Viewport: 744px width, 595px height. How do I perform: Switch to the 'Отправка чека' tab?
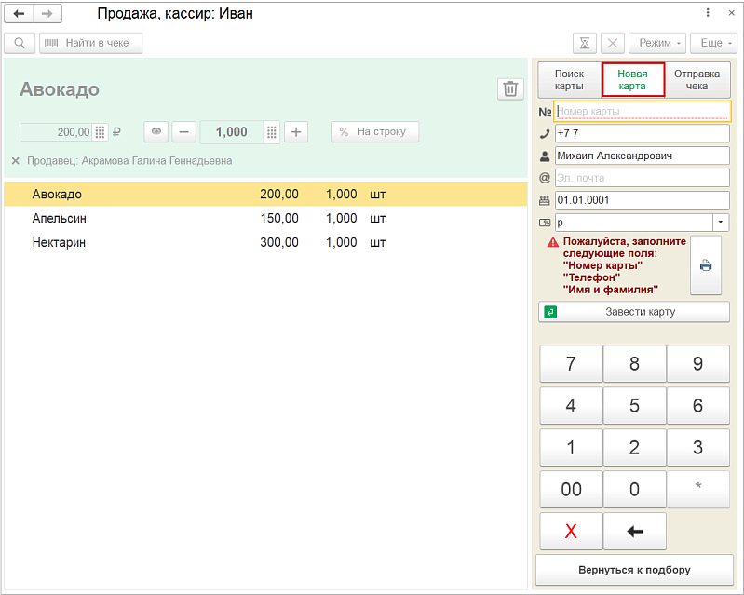(697, 80)
